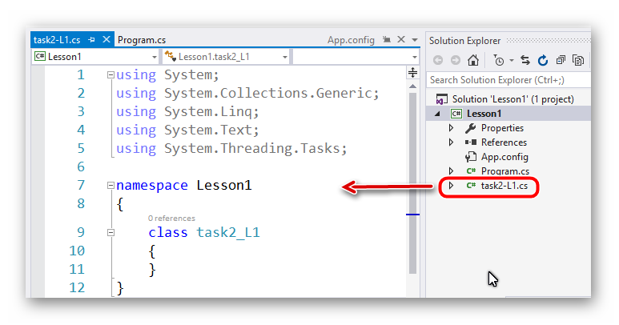619x325 pixels.
Task: Open the document tabs overflow dropdown
Action: tap(415, 40)
